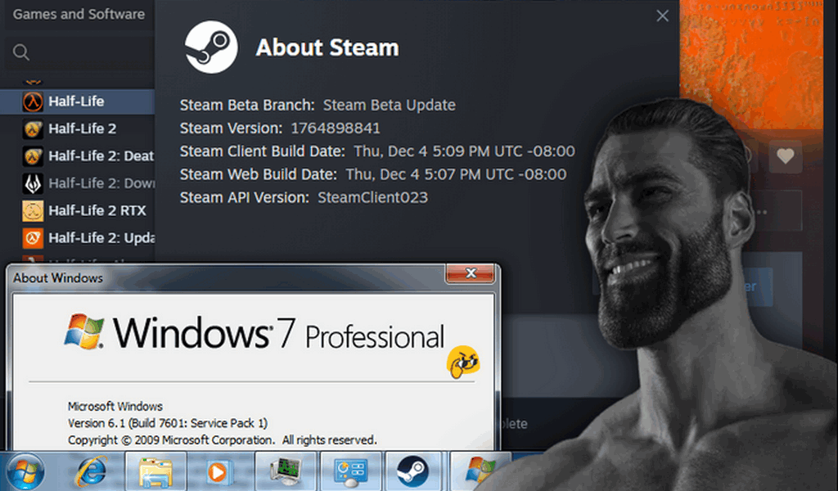Image resolution: width=838 pixels, height=491 pixels.
Task: Click the Half-Life 2 game icon
Action: 33,128
